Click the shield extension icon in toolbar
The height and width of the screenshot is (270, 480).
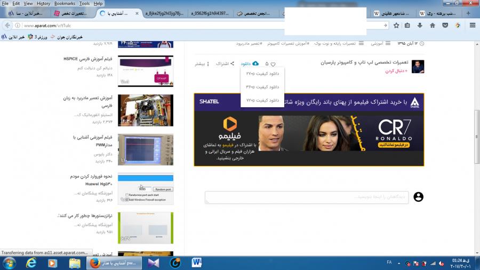458,26
